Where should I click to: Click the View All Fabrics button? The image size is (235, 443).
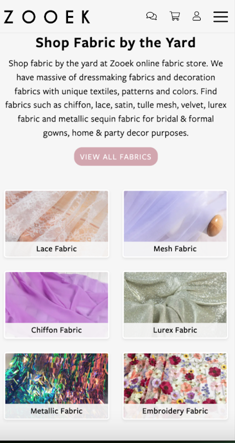coord(116,157)
